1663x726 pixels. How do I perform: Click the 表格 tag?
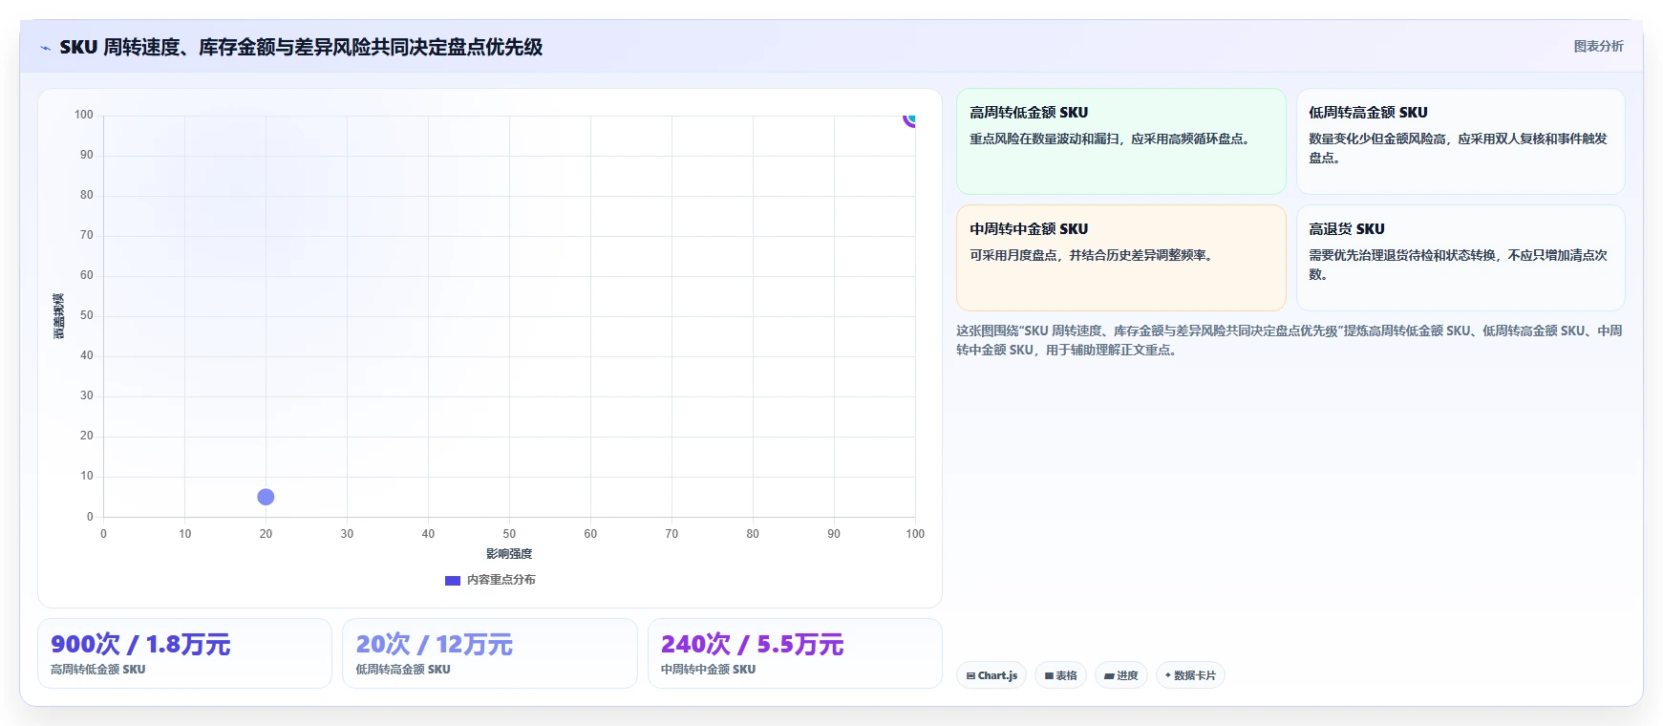click(1060, 675)
